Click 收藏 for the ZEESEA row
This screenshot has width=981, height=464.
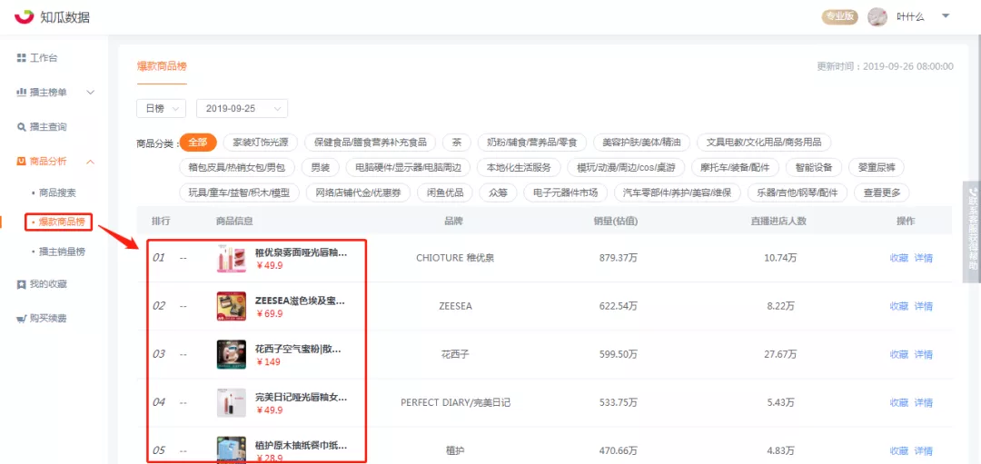(x=899, y=306)
